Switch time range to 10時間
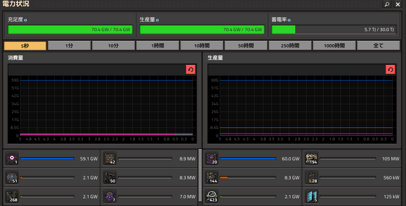 click(202, 46)
